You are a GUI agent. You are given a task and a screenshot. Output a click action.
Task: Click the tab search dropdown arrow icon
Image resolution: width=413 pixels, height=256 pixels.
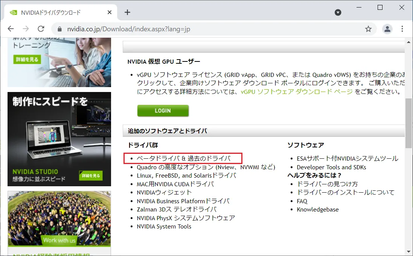(338, 12)
